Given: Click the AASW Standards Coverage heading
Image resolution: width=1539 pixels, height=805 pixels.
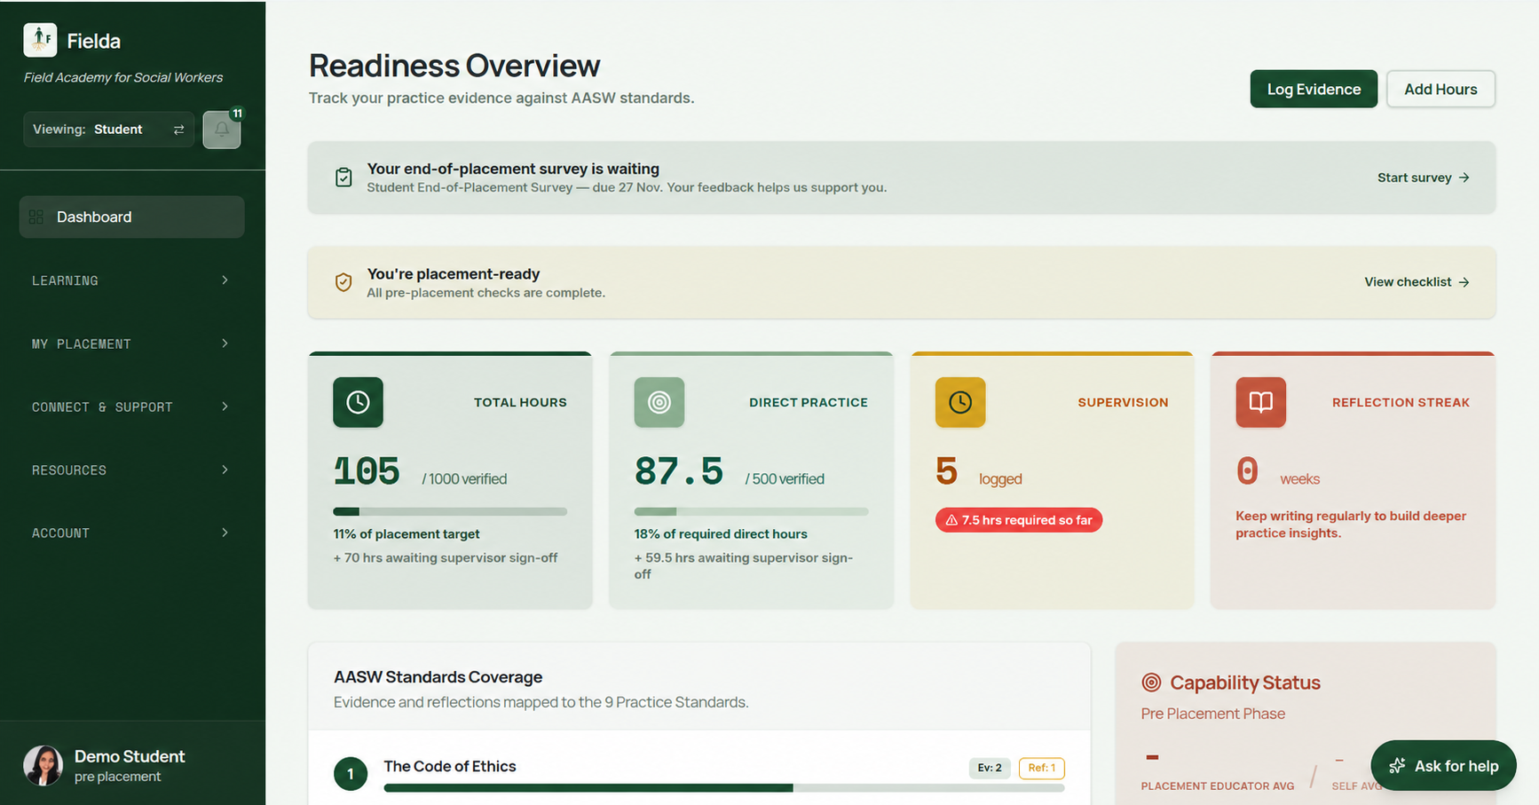Looking at the screenshot, I should click(438, 677).
